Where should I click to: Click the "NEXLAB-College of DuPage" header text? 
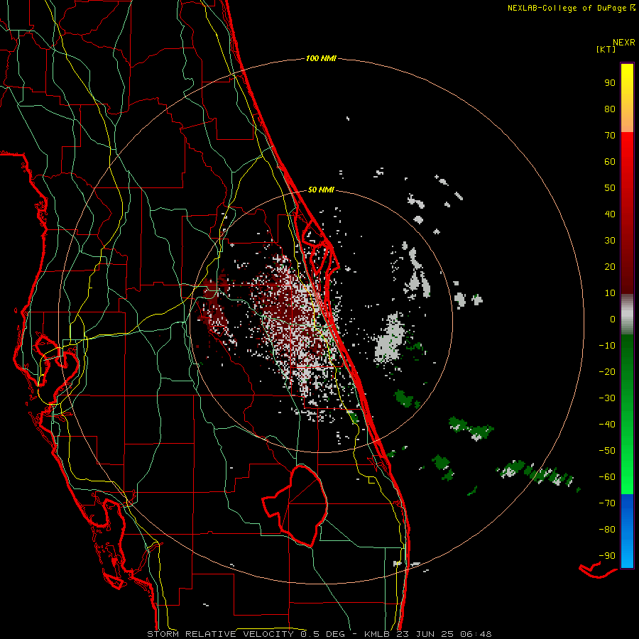[567, 8]
